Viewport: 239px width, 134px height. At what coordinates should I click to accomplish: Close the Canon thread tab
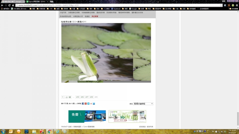point(47,2)
